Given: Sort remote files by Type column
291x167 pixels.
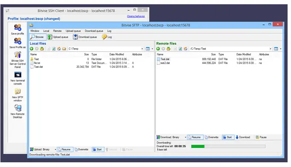Looking at the screenshot, I should (221, 54).
